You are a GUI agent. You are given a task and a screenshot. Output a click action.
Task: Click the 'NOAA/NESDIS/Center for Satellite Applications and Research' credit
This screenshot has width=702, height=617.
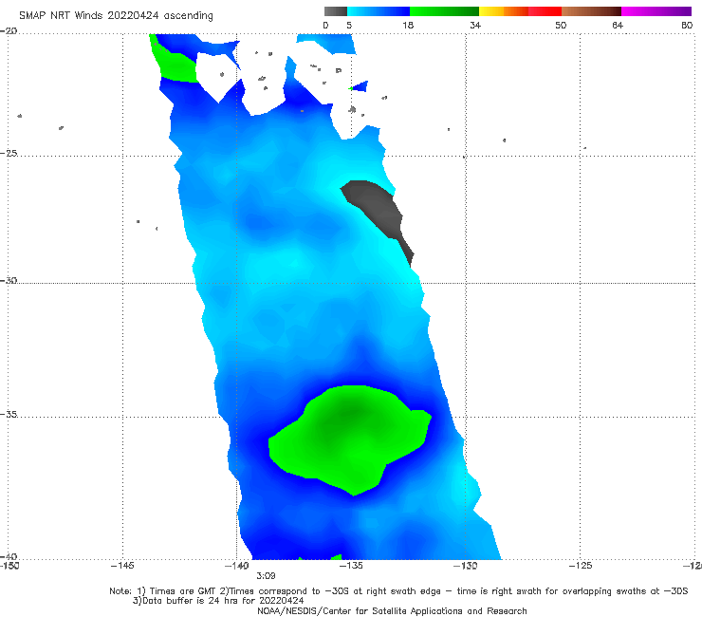click(x=392, y=610)
